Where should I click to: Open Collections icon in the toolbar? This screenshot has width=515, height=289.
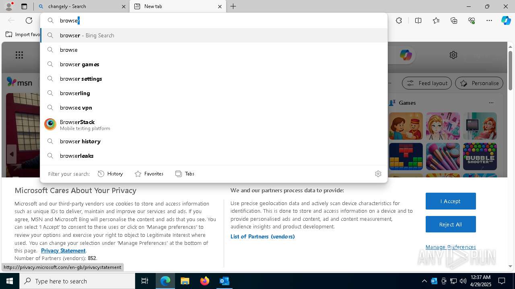454,20
